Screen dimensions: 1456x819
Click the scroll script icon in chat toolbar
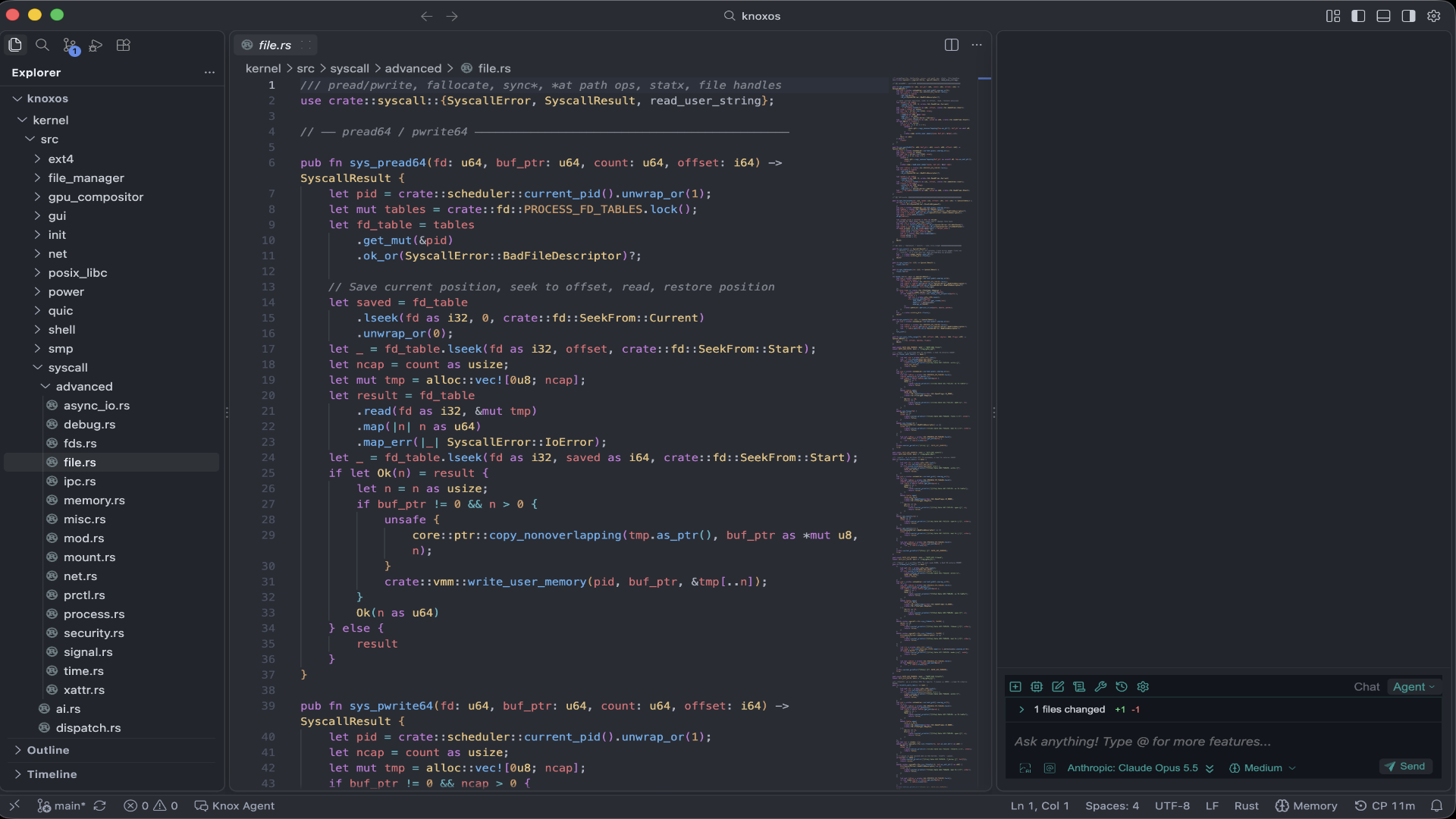[x=1079, y=687]
